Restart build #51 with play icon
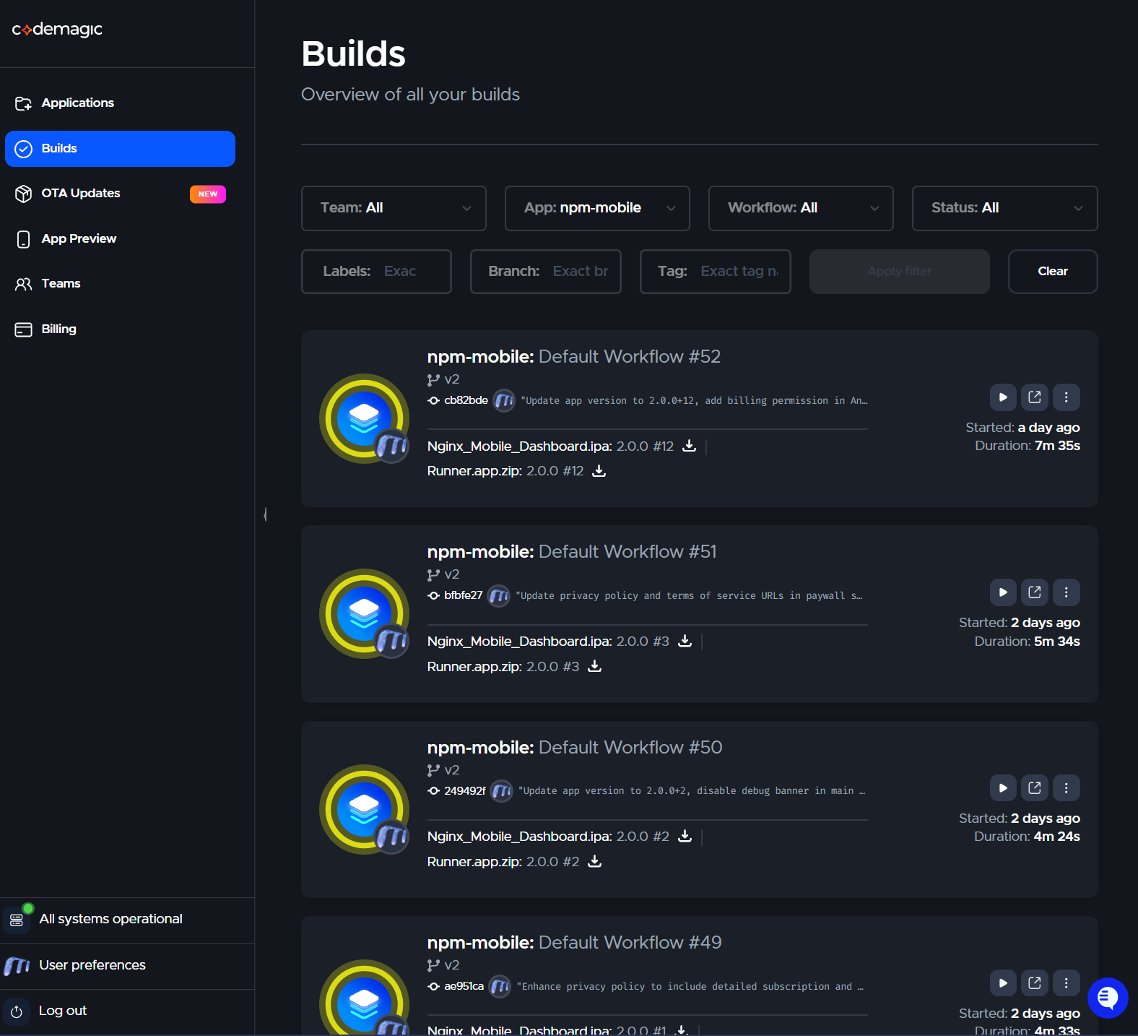This screenshot has height=1036, width=1138. click(1003, 592)
